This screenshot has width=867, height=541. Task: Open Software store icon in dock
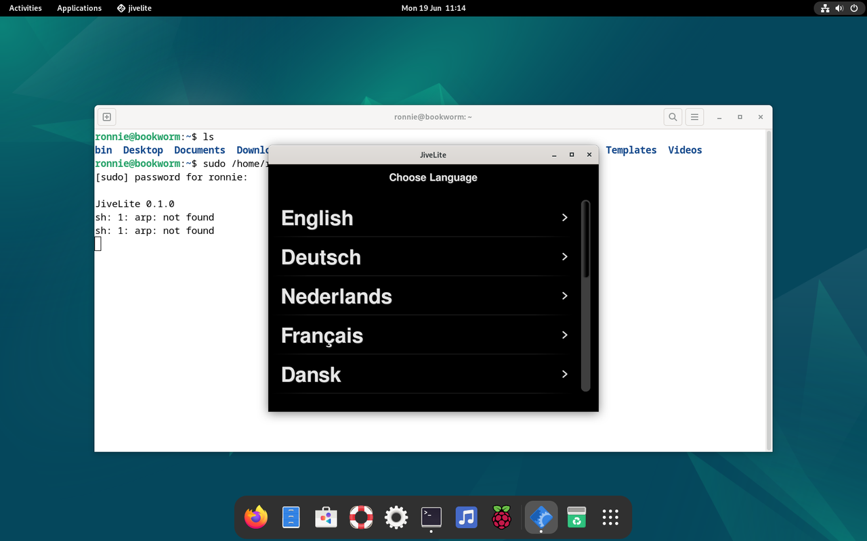pos(326,517)
